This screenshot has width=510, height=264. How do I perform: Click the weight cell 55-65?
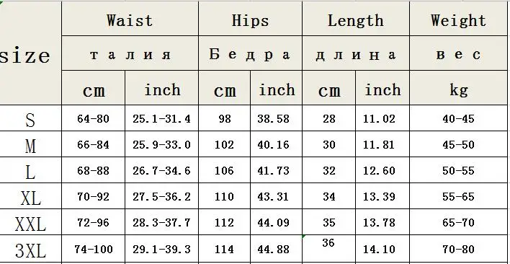click(x=458, y=196)
